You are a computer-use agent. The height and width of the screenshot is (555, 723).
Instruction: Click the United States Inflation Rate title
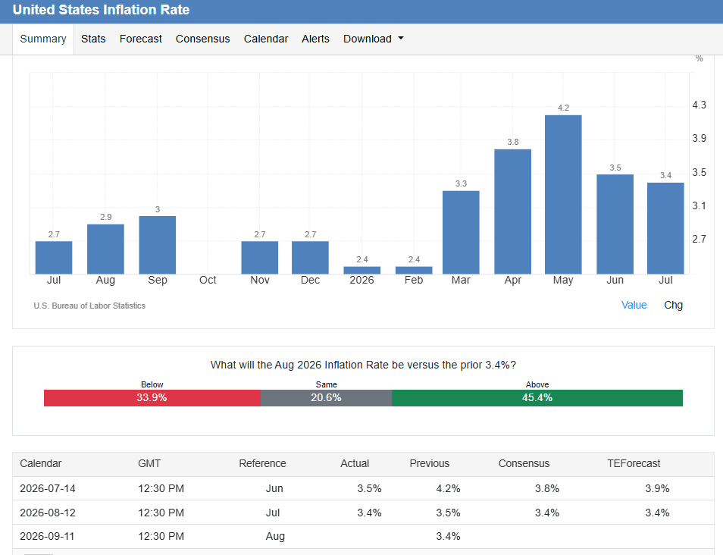pyautogui.click(x=101, y=10)
